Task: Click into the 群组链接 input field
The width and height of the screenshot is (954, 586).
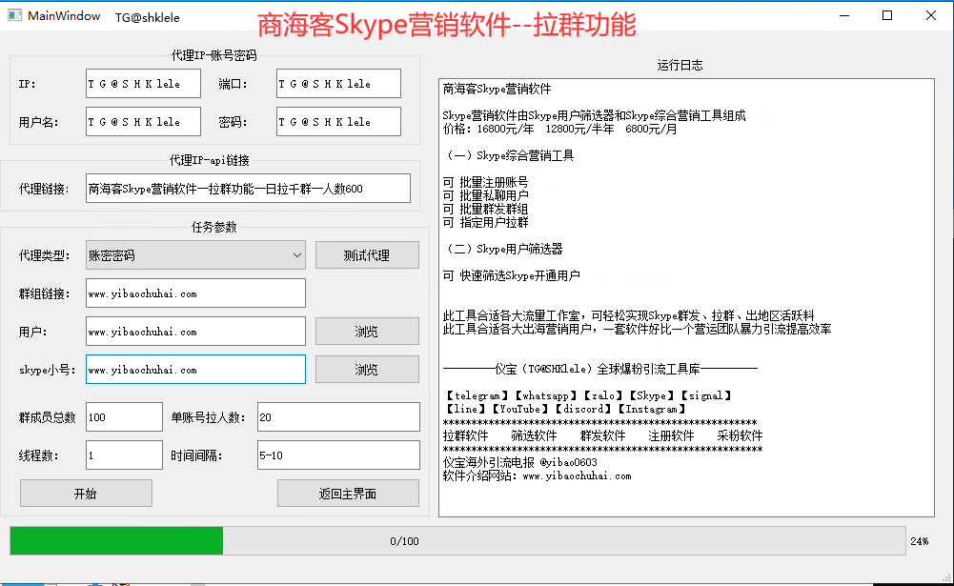Action: [x=195, y=293]
